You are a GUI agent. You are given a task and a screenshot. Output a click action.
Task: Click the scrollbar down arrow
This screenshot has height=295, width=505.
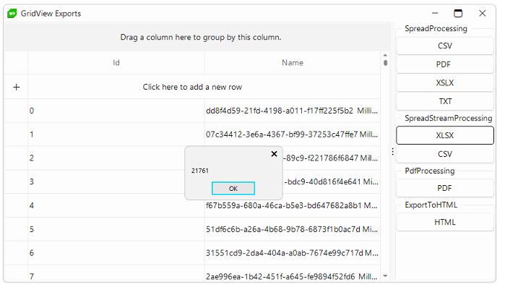pos(385,276)
